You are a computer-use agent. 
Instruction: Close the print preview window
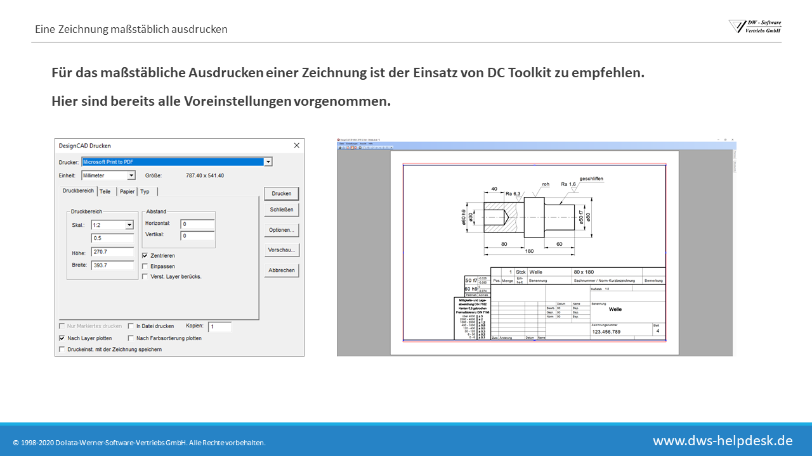click(733, 139)
